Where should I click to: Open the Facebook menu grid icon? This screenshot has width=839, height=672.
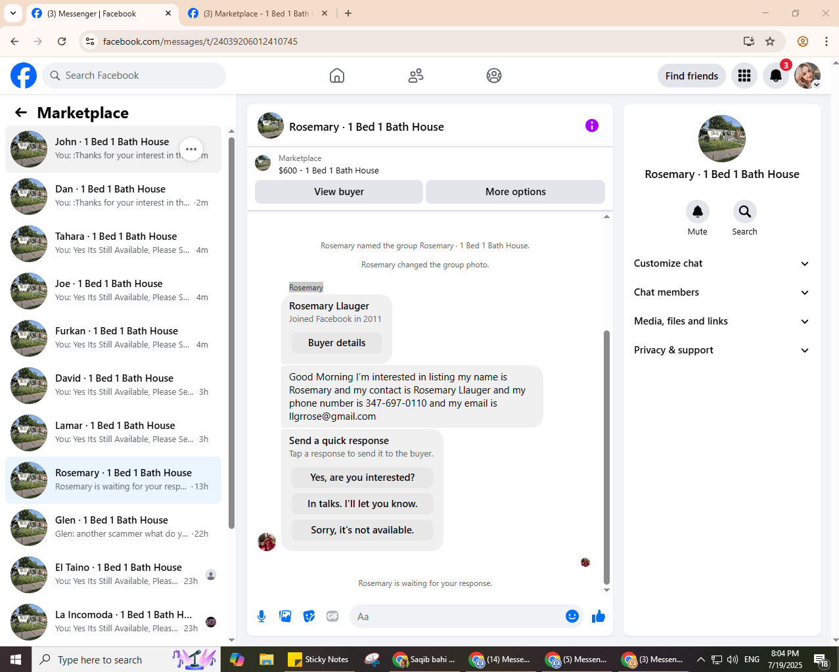pyautogui.click(x=744, y=76)
